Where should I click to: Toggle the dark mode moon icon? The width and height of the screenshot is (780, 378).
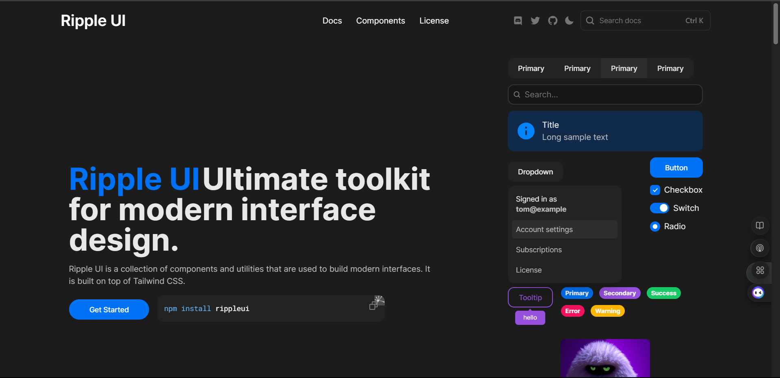(x=569, y=20)
